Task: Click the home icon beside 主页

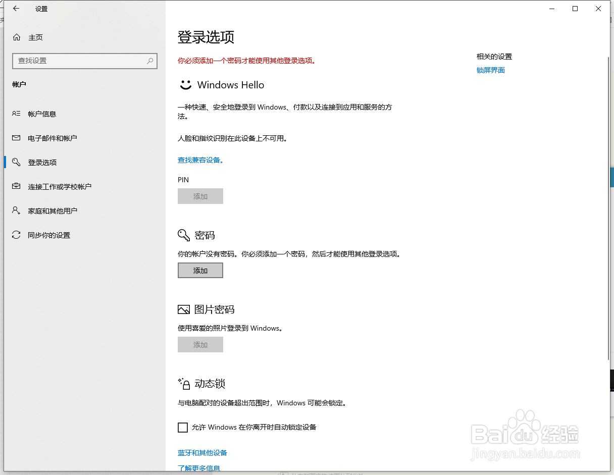Action: 17,37
